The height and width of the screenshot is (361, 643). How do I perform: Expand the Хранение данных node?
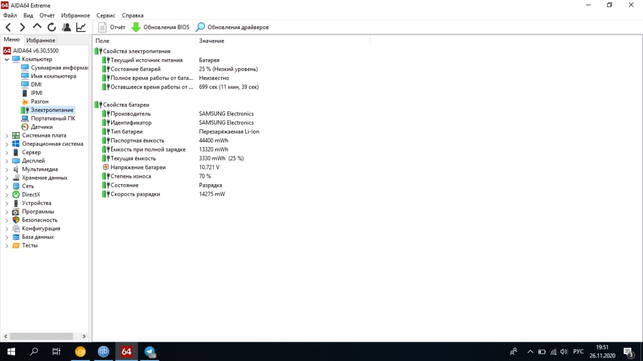[7, 178]
